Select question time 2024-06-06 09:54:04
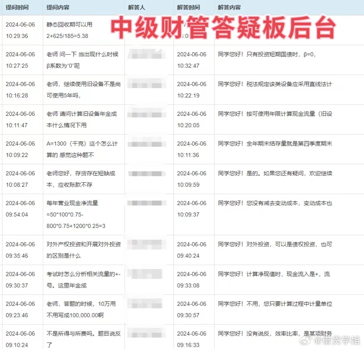Image resolution: width=364 pixels, height=349 pixels. click(20, 209)
